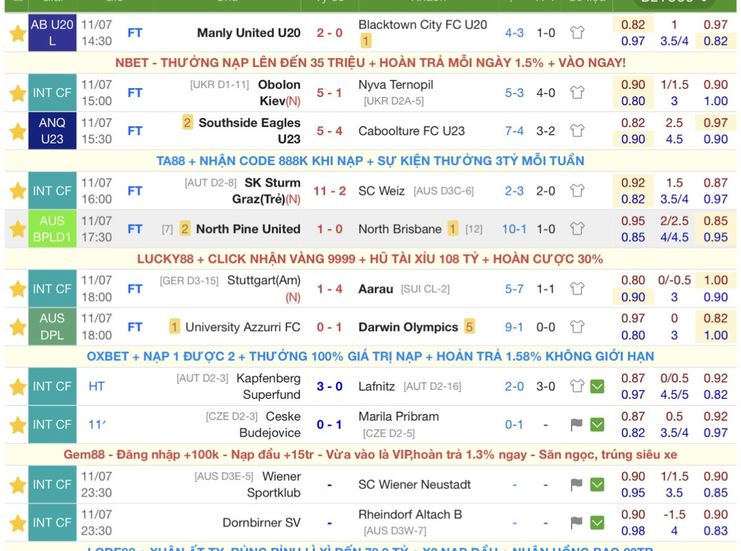The image size is (741, 551).
Task: Select the AUS DPL league label
Action: click(52, 327)
